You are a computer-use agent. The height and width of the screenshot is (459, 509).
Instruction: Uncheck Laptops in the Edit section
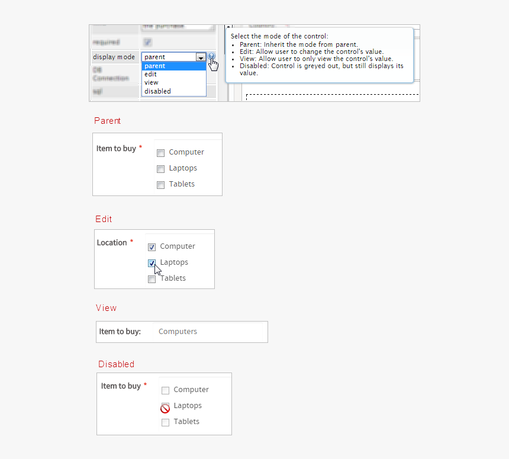coord(152,263)
